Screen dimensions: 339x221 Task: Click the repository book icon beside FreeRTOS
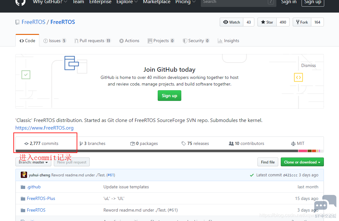click(17, 22)
